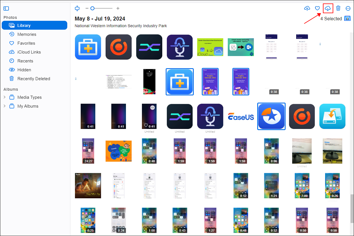The height and width of the screenshot is (236, 354).
Task: Select the Happy Father's Day image
Action: coord(88,186)
